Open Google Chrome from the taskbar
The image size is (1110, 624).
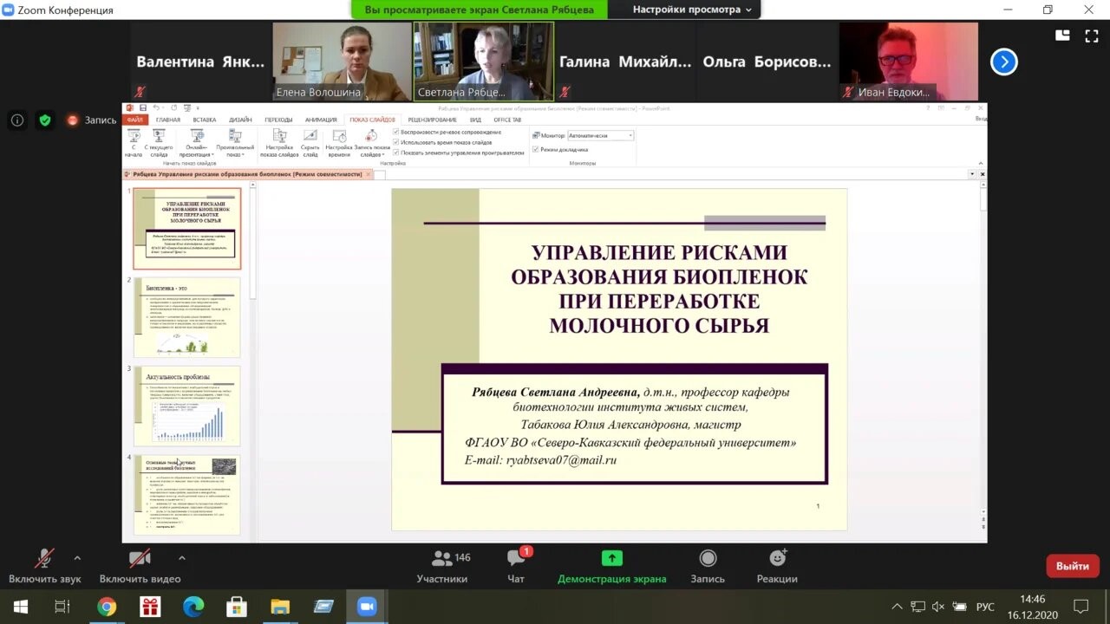click(x=107, y=607)
